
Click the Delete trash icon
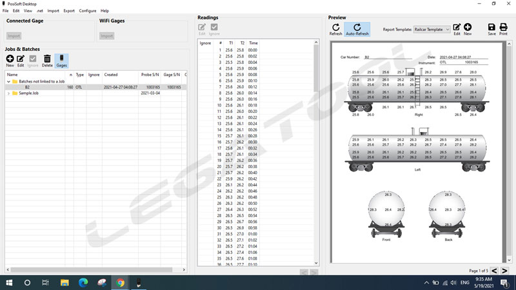[x=47, y=61]
